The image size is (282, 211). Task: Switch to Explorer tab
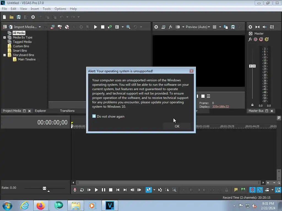point(40,111)
